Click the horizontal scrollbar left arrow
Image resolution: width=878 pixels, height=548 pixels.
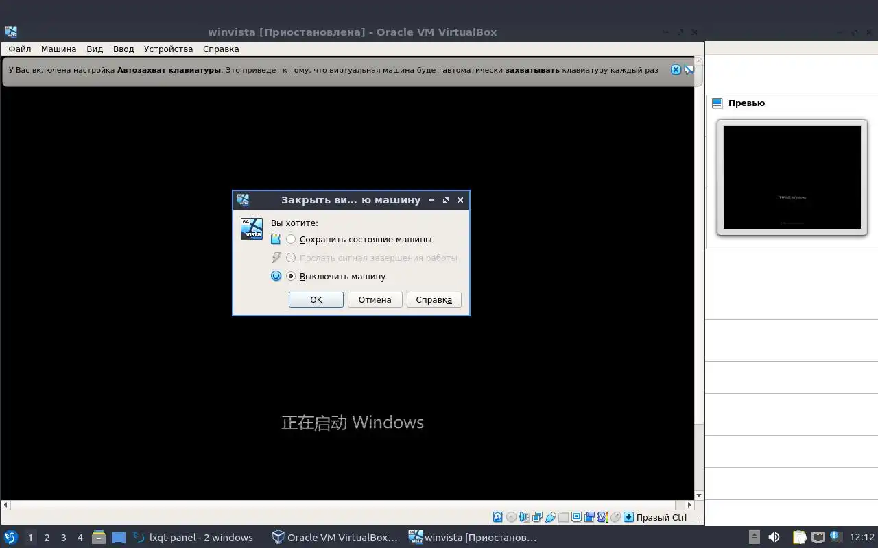[5, 505]
